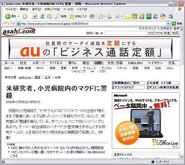Click the asahi.com logo
Image resolution: width=185 pixels, height=165 pixels.
coord(19,32)
